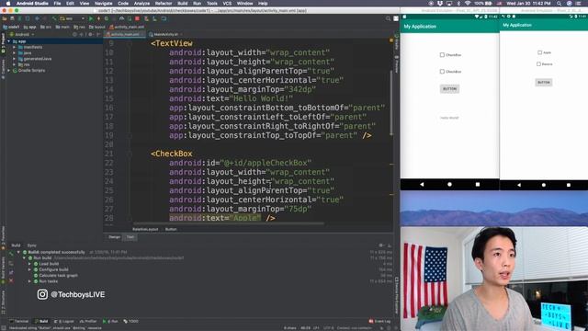The width and height of the screenshot is (588, 331).
Task: Tap Recents square in right emulator
Action: 569,185
